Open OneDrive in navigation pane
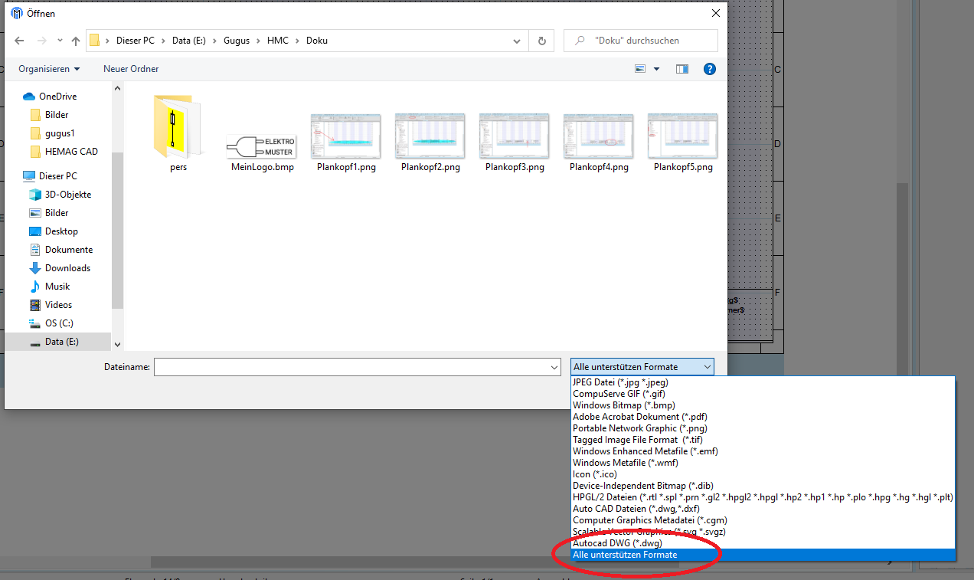 pos(57,97)
